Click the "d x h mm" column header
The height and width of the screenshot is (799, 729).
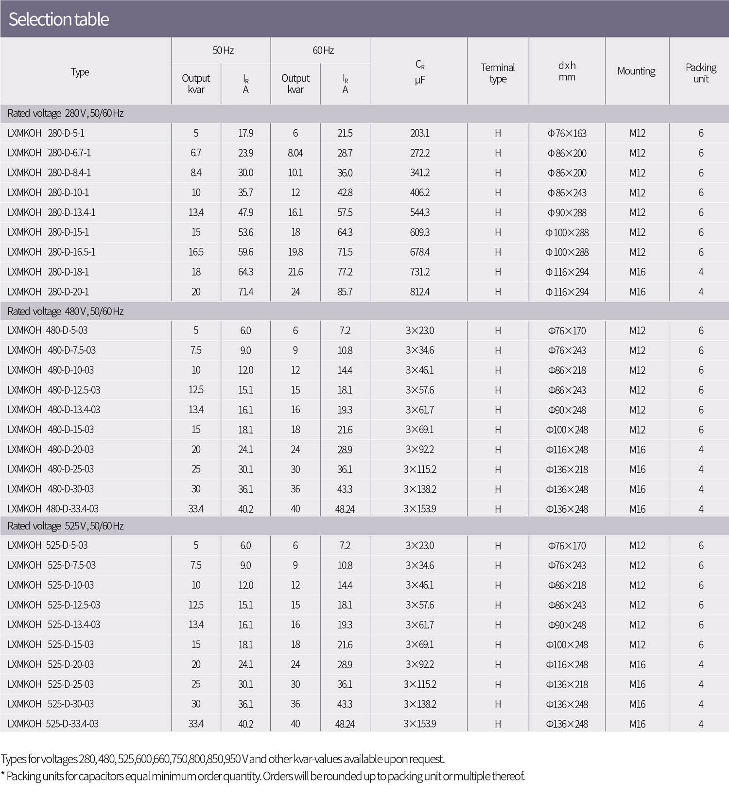tap(567, 71)
